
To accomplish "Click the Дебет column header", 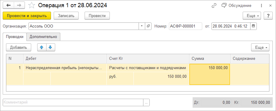I will [x=65, y=59].
